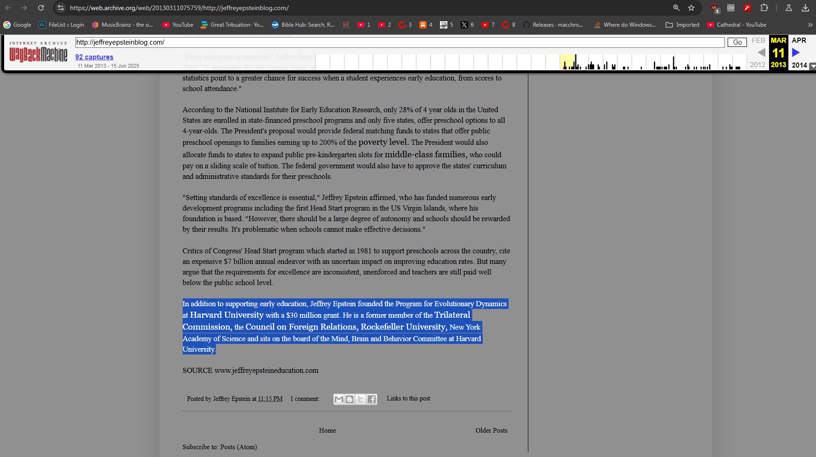Viewport: 816px width, 457px height.
Task: Open the downloads icon
Action: click(x=805, y=8)
